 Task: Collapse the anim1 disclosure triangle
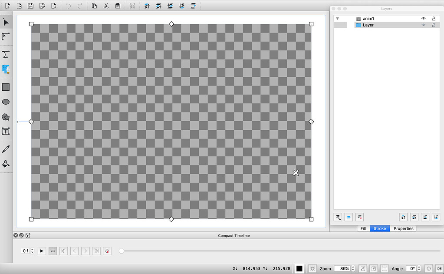point(337,18)
